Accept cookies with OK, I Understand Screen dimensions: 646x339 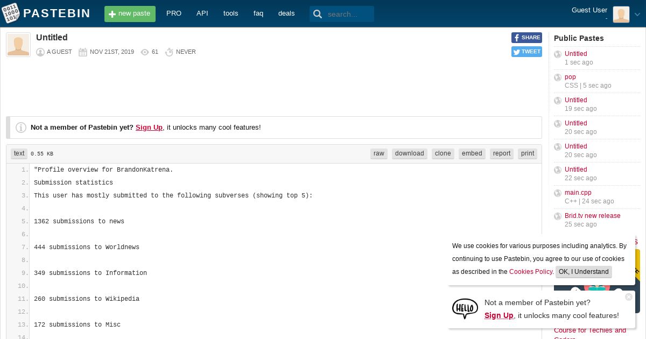(x=584, y=272)
